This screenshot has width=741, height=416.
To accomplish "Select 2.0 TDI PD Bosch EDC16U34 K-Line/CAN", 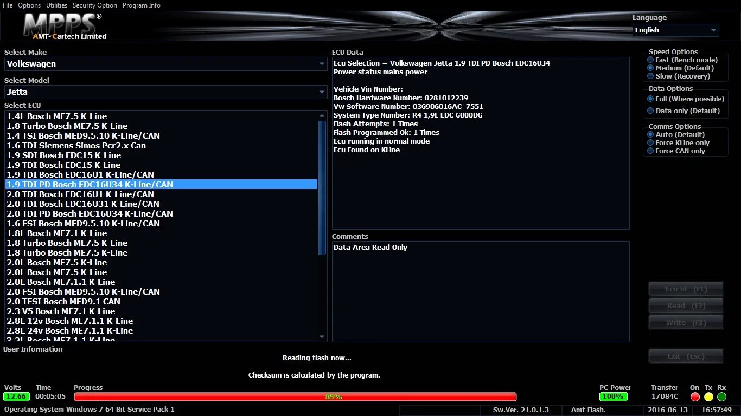I will pyautogui.click(x=161, y=214).
